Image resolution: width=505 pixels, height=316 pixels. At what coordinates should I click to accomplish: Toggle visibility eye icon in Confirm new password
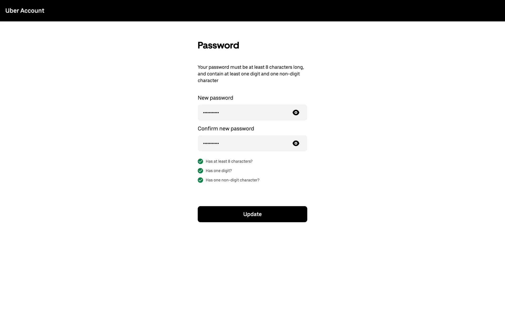click(296, 143)
